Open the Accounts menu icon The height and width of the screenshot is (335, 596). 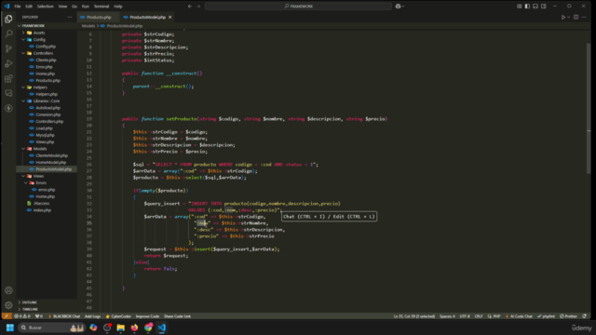[8, 290]
